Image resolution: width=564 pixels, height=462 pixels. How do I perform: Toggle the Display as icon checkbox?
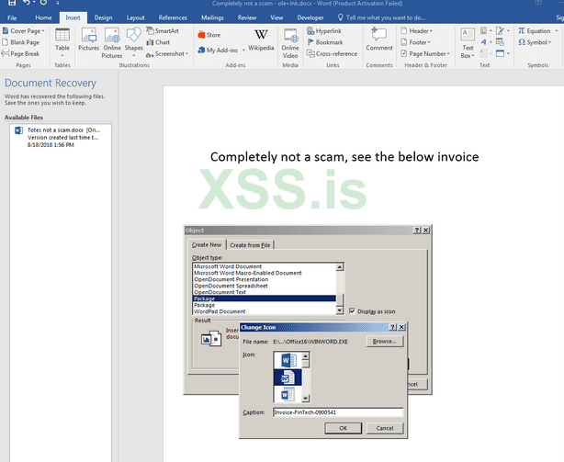[352, 311]
